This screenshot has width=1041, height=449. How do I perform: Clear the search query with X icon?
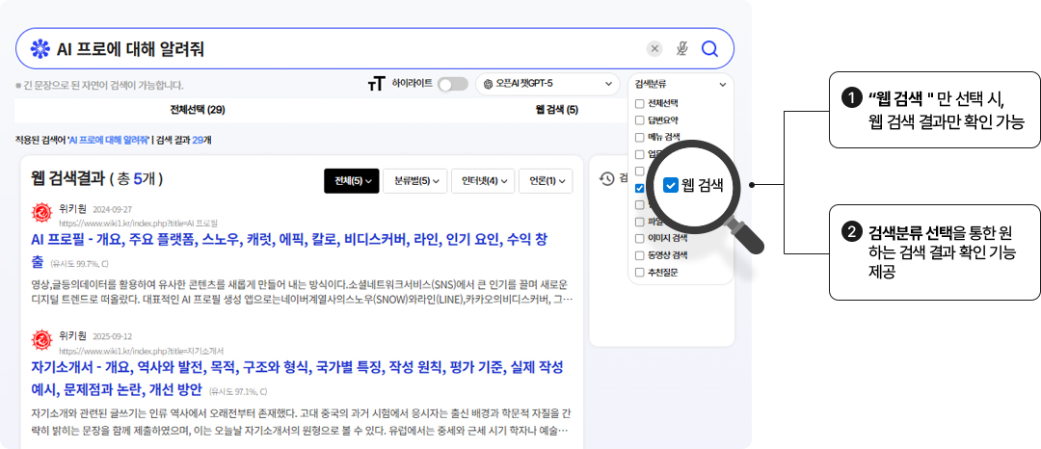(654, 49)
